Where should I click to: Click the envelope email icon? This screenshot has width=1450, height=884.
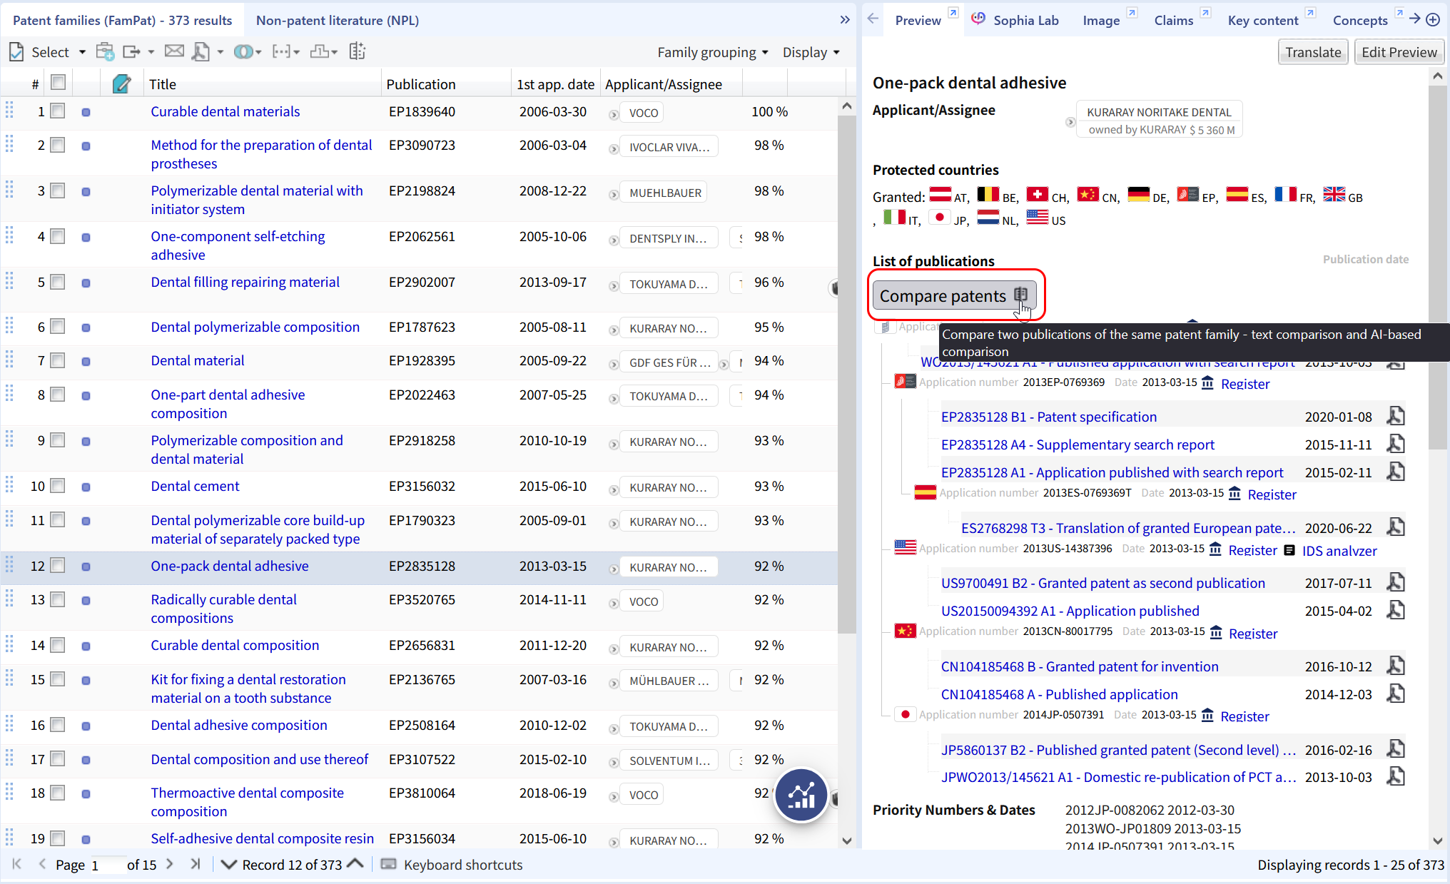[174, 51]
